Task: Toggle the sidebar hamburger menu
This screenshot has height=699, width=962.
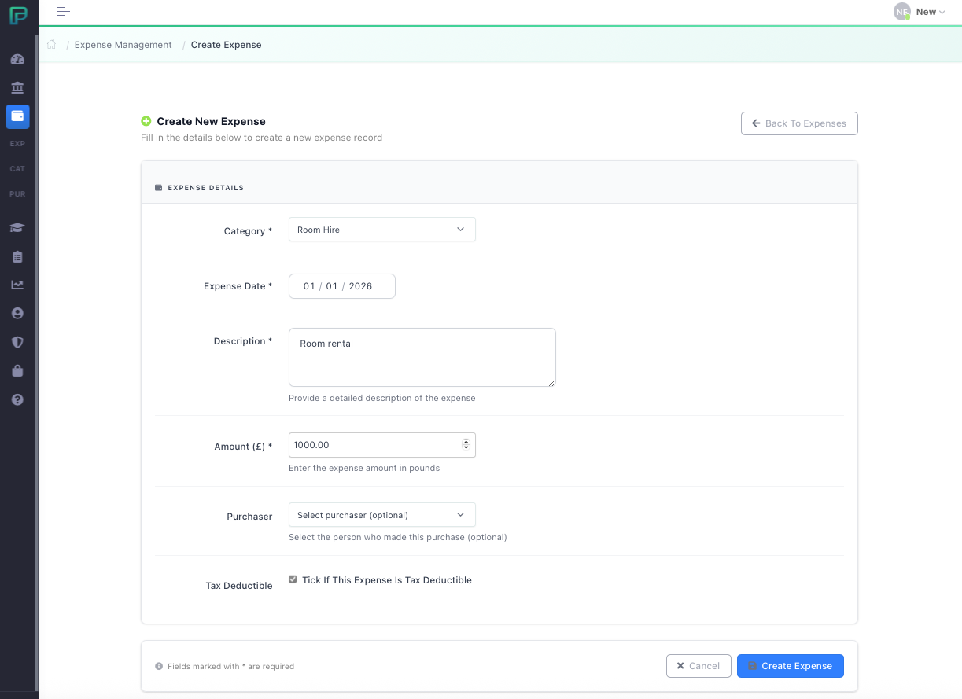Action: (x=63, y=12)
